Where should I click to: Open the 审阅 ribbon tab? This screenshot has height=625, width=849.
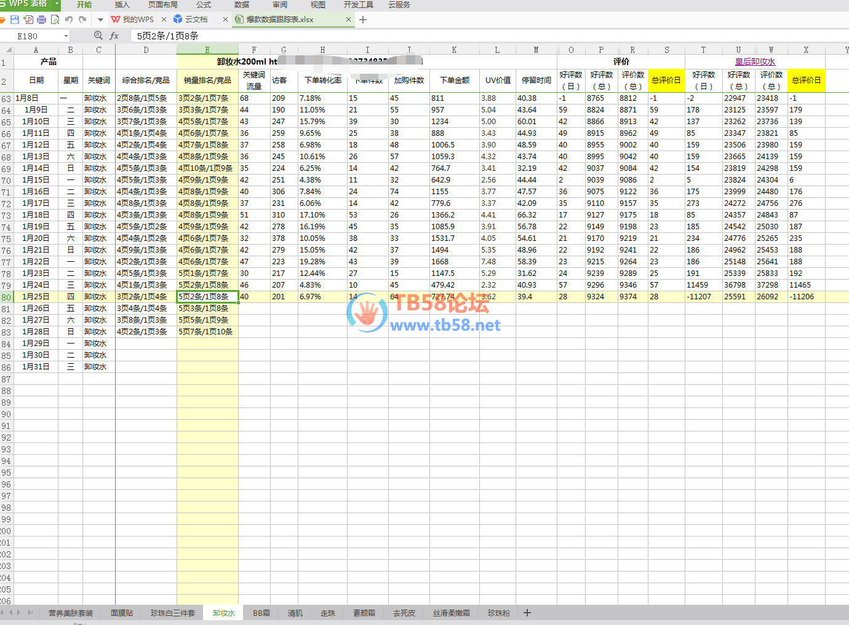point(280,4)
